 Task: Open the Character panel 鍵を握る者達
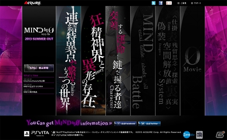pos(118,61)
